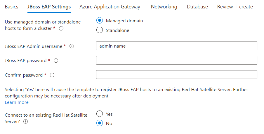Viewport: 264px width, 134px height.
Task: Open info icon next to Confirm password
Action: tap(52, 75)
